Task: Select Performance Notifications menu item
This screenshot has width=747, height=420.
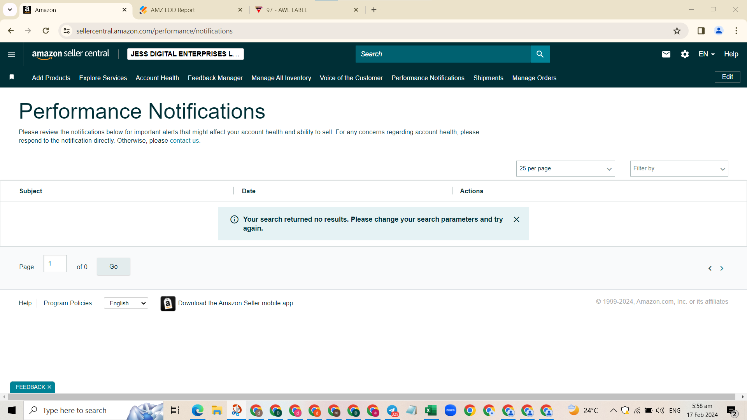Action: pyautogui.click(x=428, y=78)
